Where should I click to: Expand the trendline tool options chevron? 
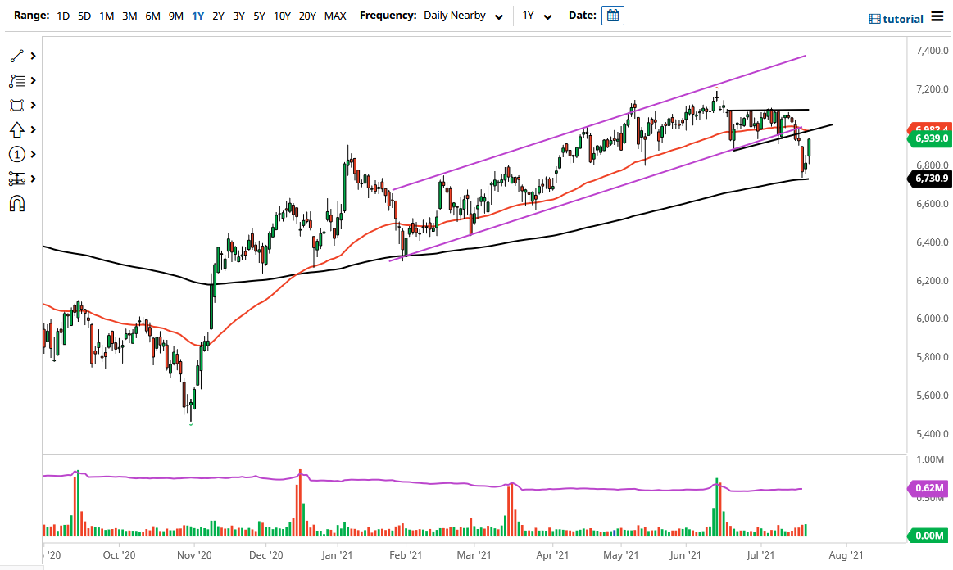[x=33, y=56]
